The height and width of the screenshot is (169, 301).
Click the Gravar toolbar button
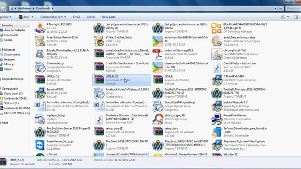91,17
